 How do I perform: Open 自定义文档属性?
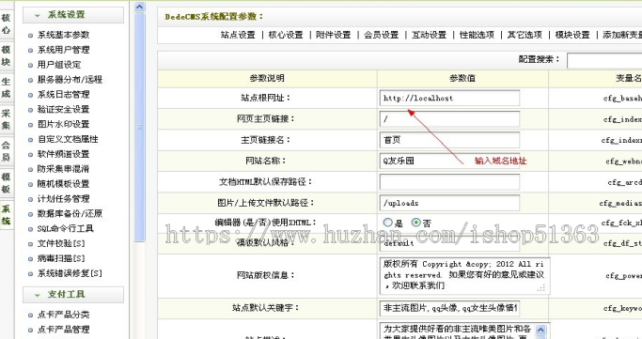(68, 139)
